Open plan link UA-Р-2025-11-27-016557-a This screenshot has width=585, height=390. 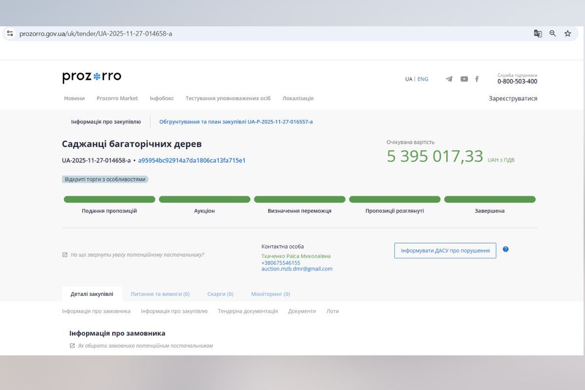coord(235,121)
